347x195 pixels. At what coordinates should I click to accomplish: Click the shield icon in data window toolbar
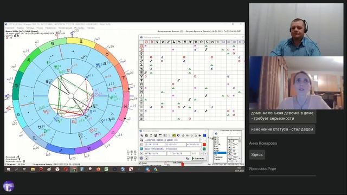(178, 135)
